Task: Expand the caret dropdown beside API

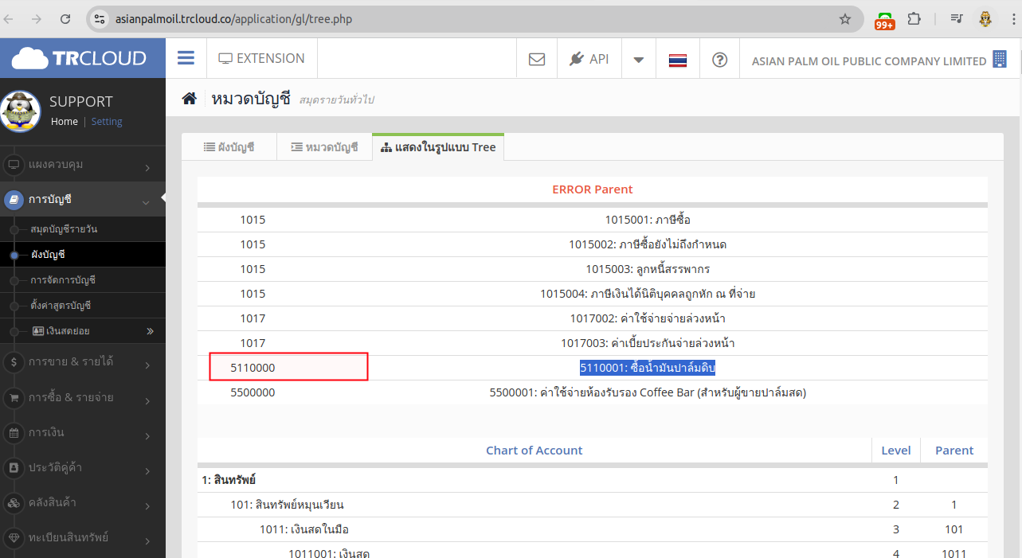Action: coord(638,60)
